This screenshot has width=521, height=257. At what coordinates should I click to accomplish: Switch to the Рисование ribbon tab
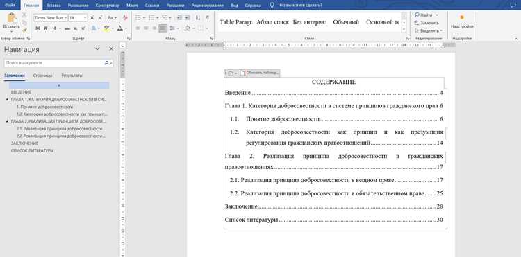coord(78,6)
